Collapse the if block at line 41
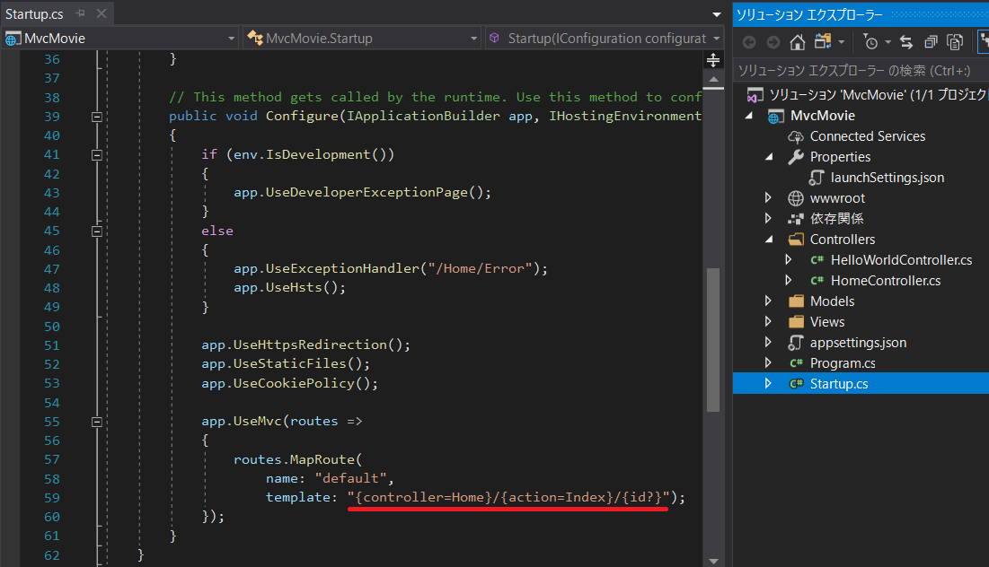The image size is (989, 567). coord(96,155)
